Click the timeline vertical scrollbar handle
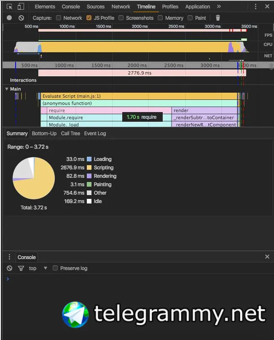This screenshot has width=274, height=340. [271, 66]
